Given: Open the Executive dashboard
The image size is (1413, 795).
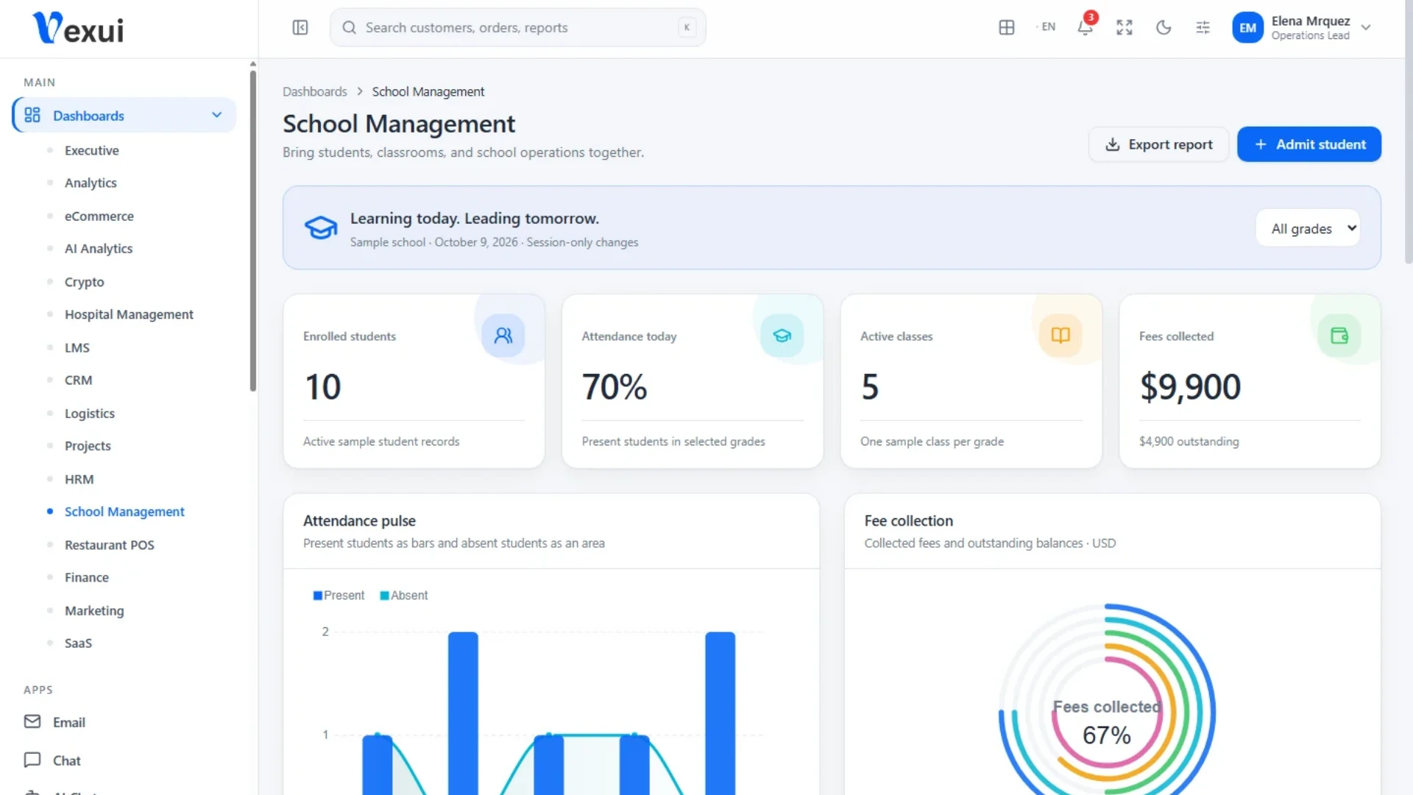Looking at the screenshot, I should pyautogui.click(x=92, y=150).
